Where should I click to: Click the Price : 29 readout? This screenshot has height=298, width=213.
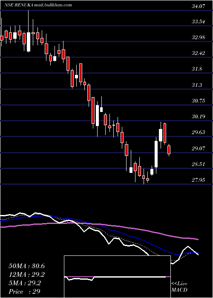point(24,292)
